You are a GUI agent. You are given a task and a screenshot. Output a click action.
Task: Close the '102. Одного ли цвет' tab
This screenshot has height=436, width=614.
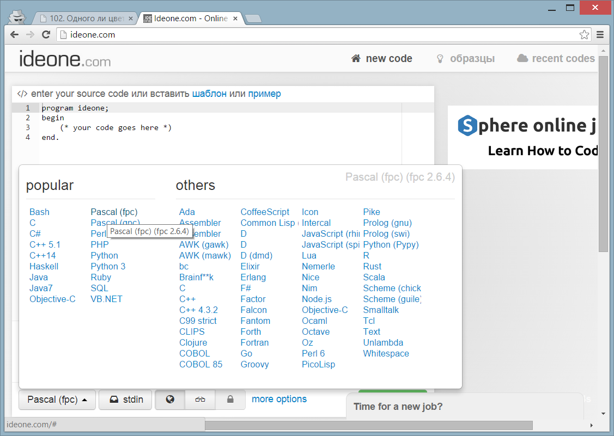[x=130, y=19]
